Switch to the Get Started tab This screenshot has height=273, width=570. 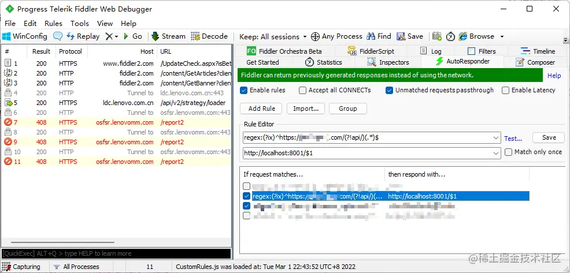pyautogui.click(x=262, y=62)
